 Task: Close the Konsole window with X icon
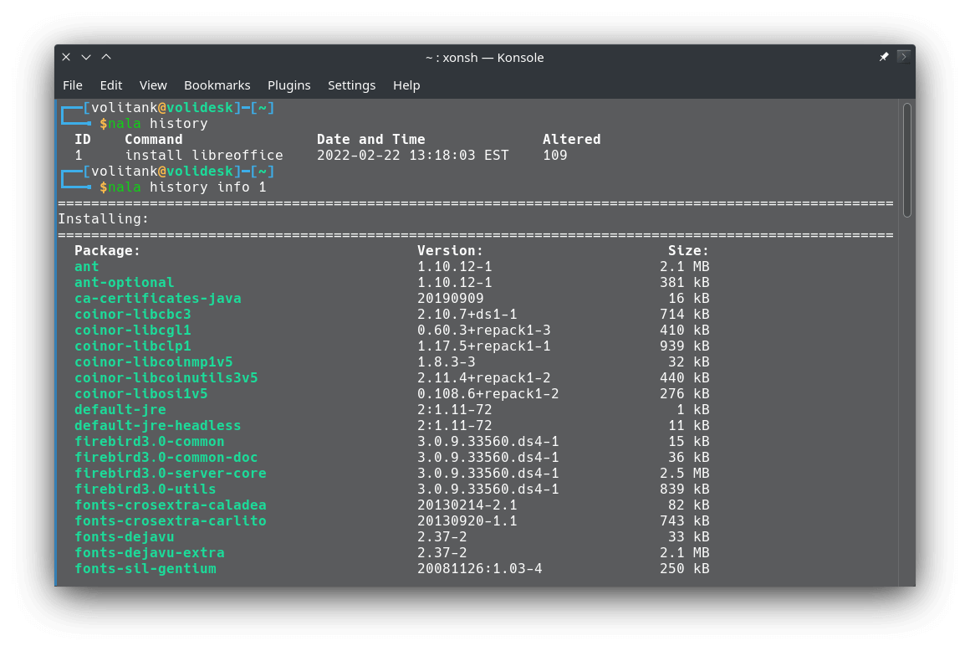(66, 57)
